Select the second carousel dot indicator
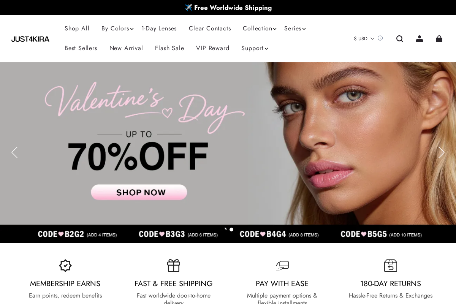 click(x=231, y=230)
